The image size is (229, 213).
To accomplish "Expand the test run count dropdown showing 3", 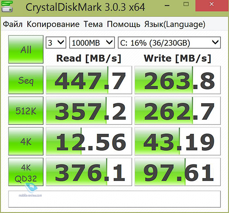I will coord(56,42).
